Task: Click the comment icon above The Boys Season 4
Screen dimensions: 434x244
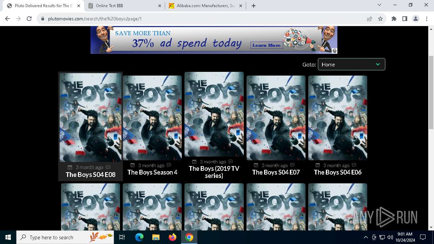Action: pos(169,165)
